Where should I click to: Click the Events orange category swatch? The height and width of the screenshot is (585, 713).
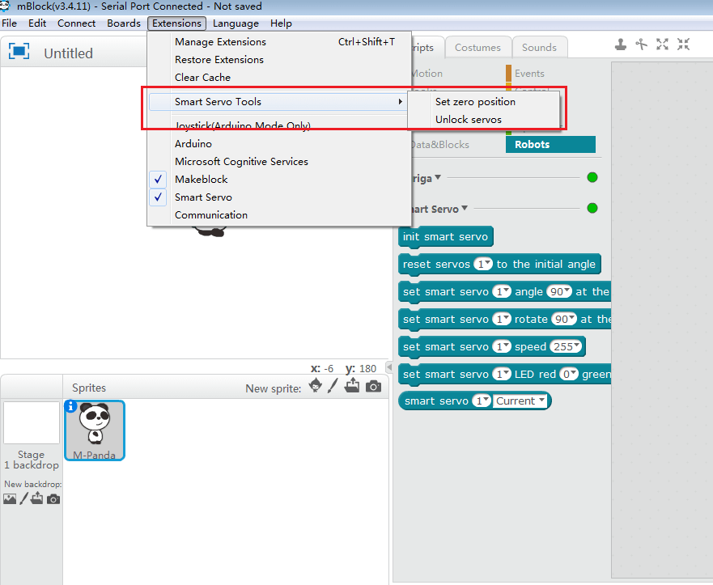click(x=508, y=73)
